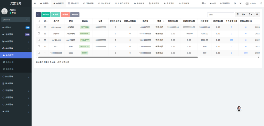Switch to the 控制台 tab

point(44,3)
